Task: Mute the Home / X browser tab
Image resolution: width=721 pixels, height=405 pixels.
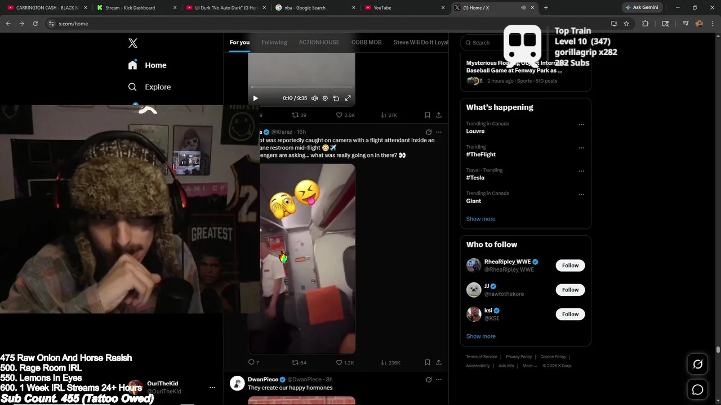Action: [523, 8]
